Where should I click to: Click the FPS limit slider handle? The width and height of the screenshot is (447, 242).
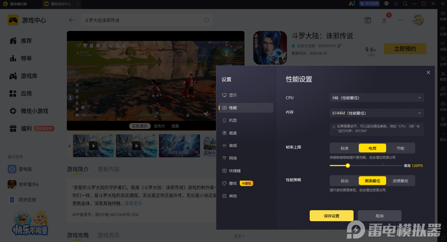(348, 166)
